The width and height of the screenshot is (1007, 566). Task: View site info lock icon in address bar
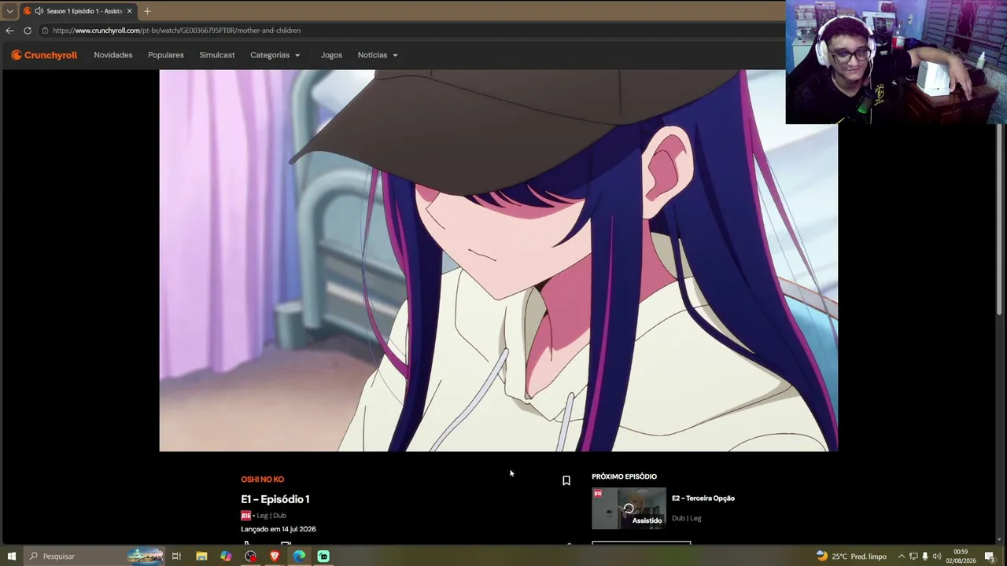point(46,31)
